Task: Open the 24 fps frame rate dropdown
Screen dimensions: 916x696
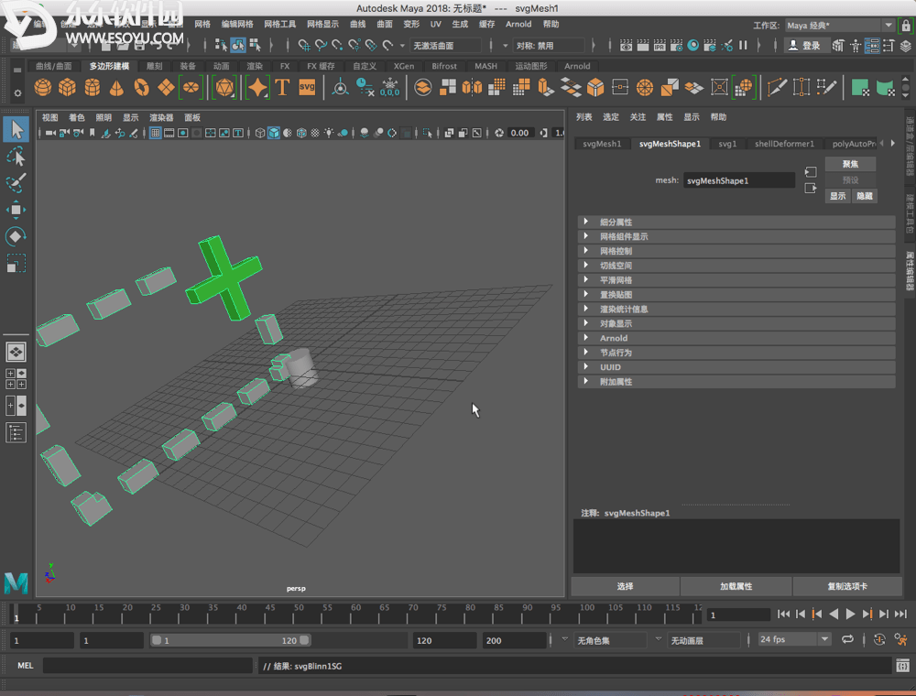Action: 794,640
